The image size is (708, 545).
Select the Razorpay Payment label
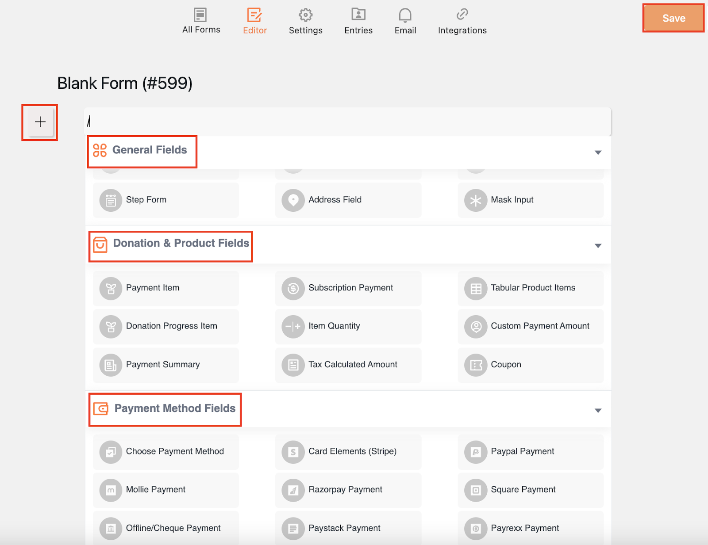click(345, 489)
